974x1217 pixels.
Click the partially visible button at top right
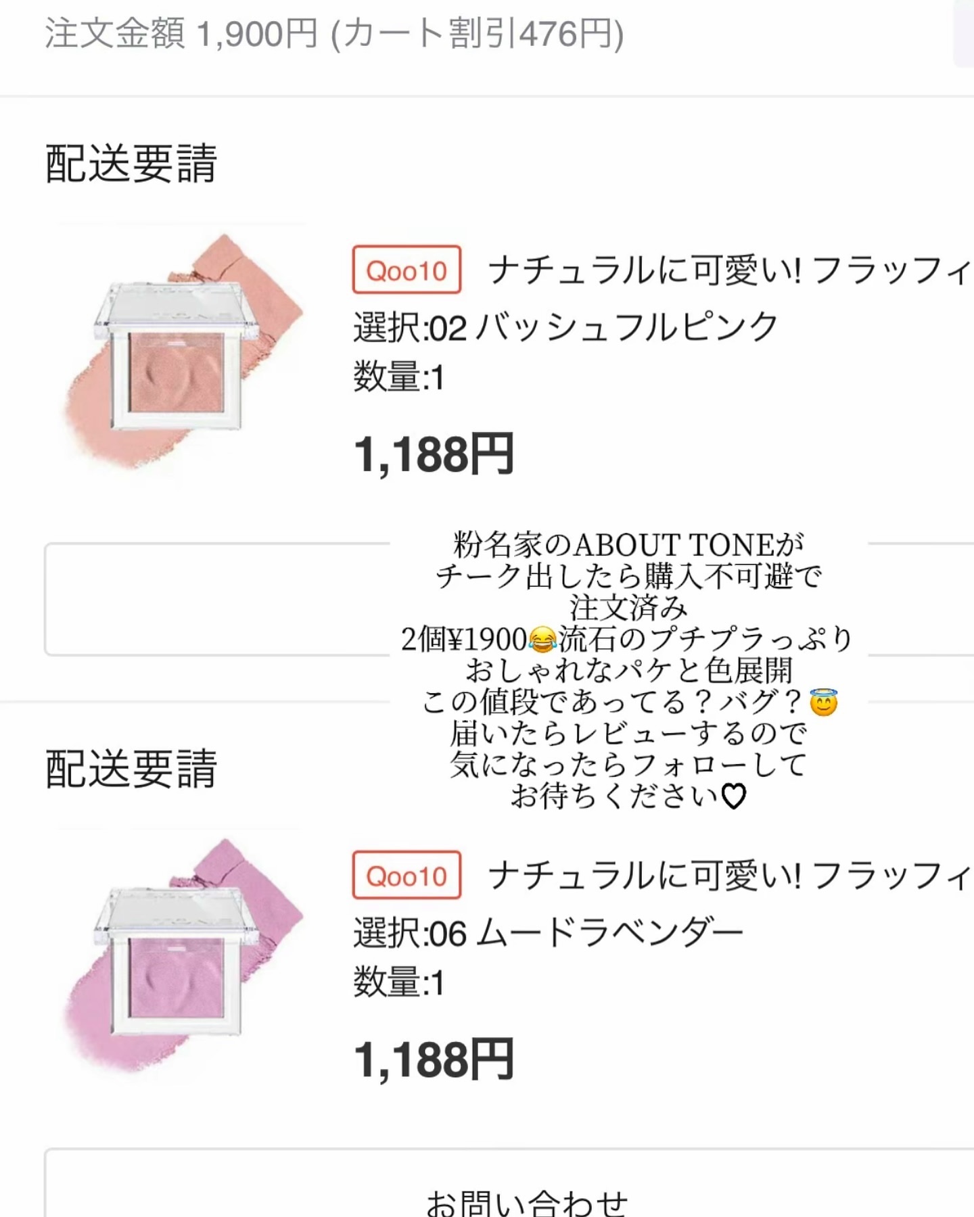(965, 34)
